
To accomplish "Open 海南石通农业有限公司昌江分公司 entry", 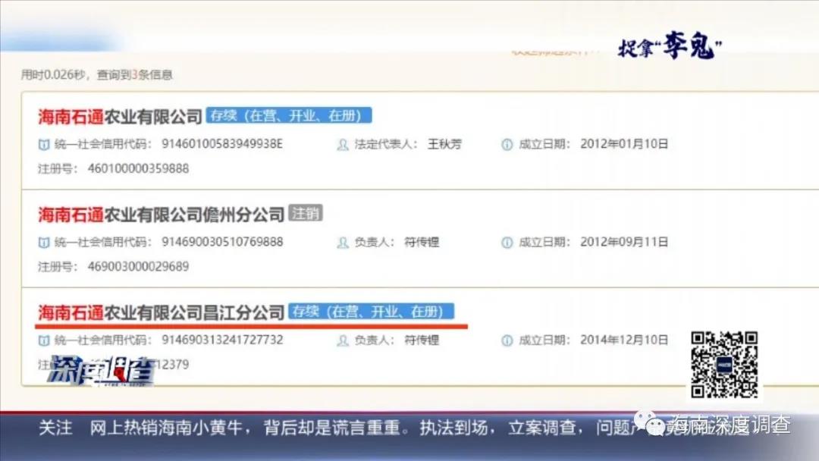I will tap(161, 312).
